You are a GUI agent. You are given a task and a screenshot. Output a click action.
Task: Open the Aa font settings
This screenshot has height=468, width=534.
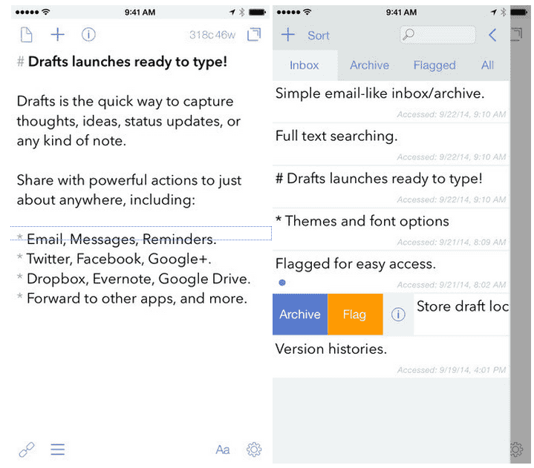click(222, 449)
